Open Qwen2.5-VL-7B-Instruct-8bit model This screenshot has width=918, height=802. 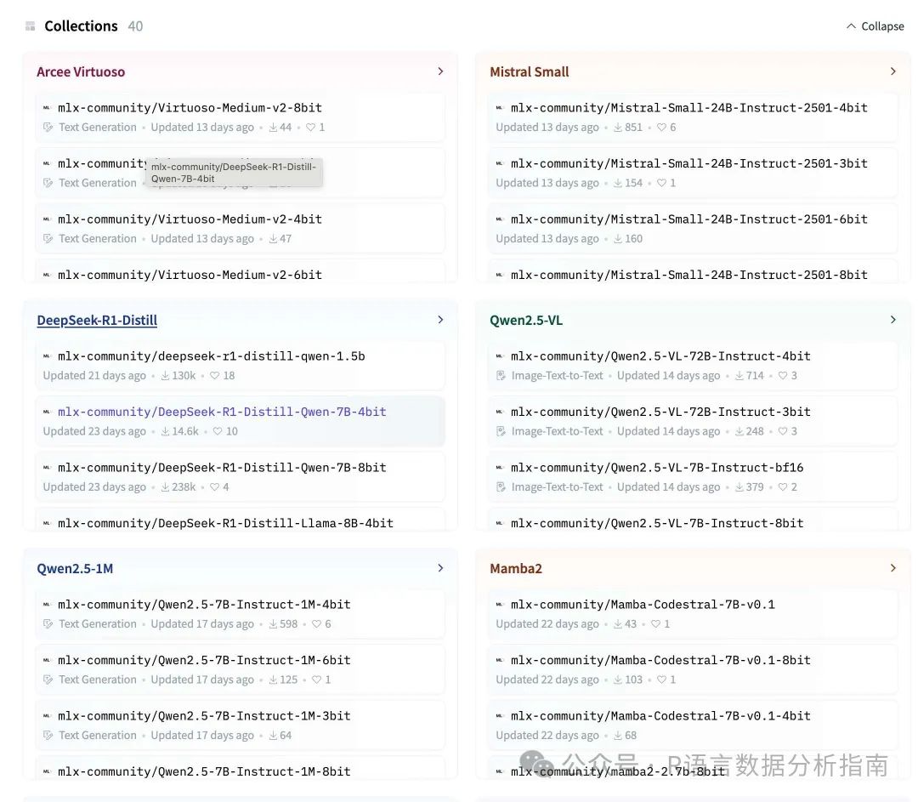click(x=693, y=520)
